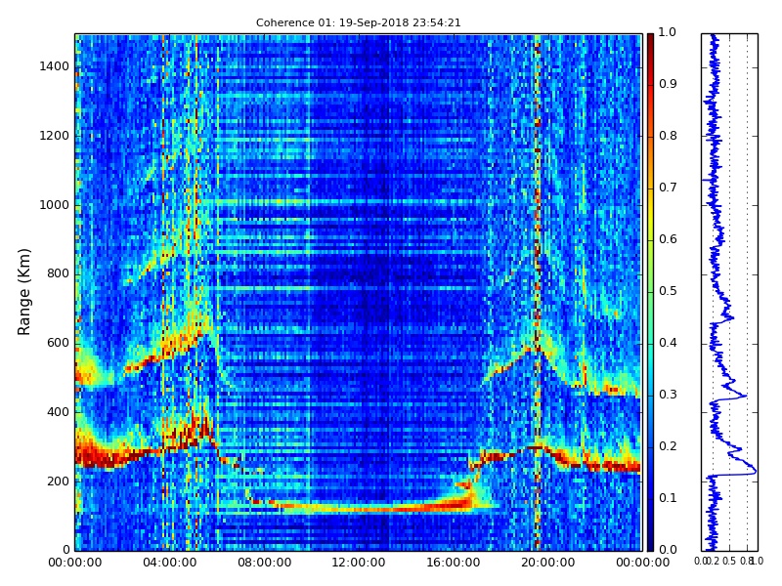This screenshot has width=782, height=586.
Task: Click the plot title Coherence 01: 19-Sep-2018 23:54:21
Action: click(358, 22)
